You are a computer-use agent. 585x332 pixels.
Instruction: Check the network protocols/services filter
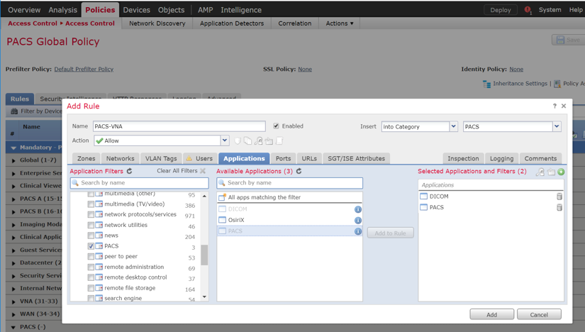tap(91, 215)
